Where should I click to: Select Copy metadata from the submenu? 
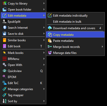pos(75,34)
